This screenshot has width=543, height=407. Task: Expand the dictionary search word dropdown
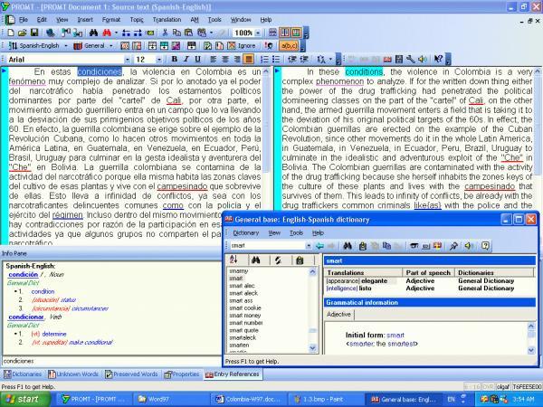309,246
